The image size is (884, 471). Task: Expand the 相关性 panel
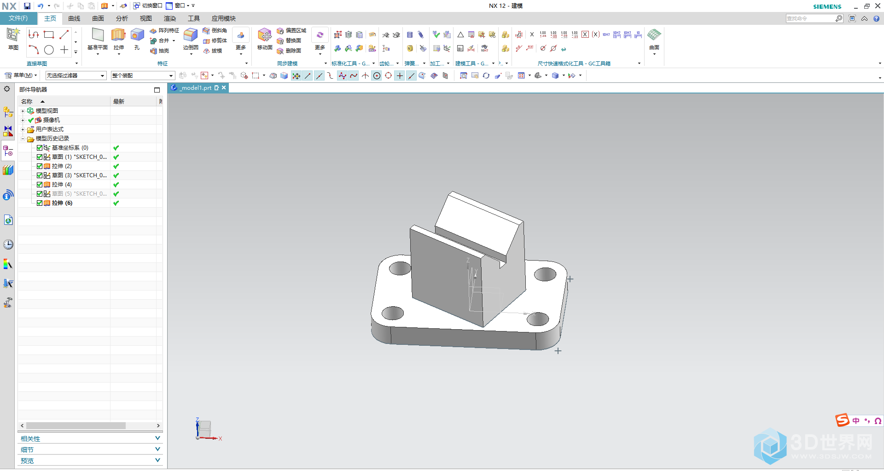pos(90,438)
